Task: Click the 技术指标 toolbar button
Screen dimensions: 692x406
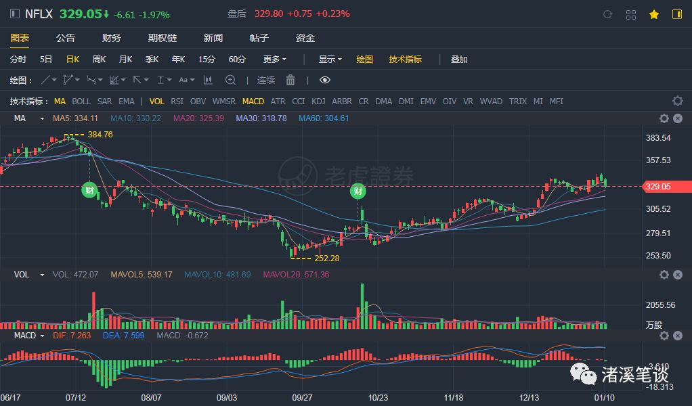Action: click(405, 59)
